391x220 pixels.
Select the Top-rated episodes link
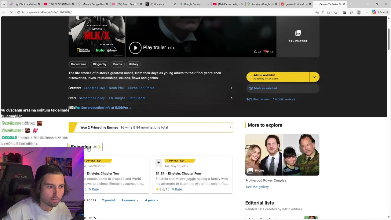(x=108, y=200)
